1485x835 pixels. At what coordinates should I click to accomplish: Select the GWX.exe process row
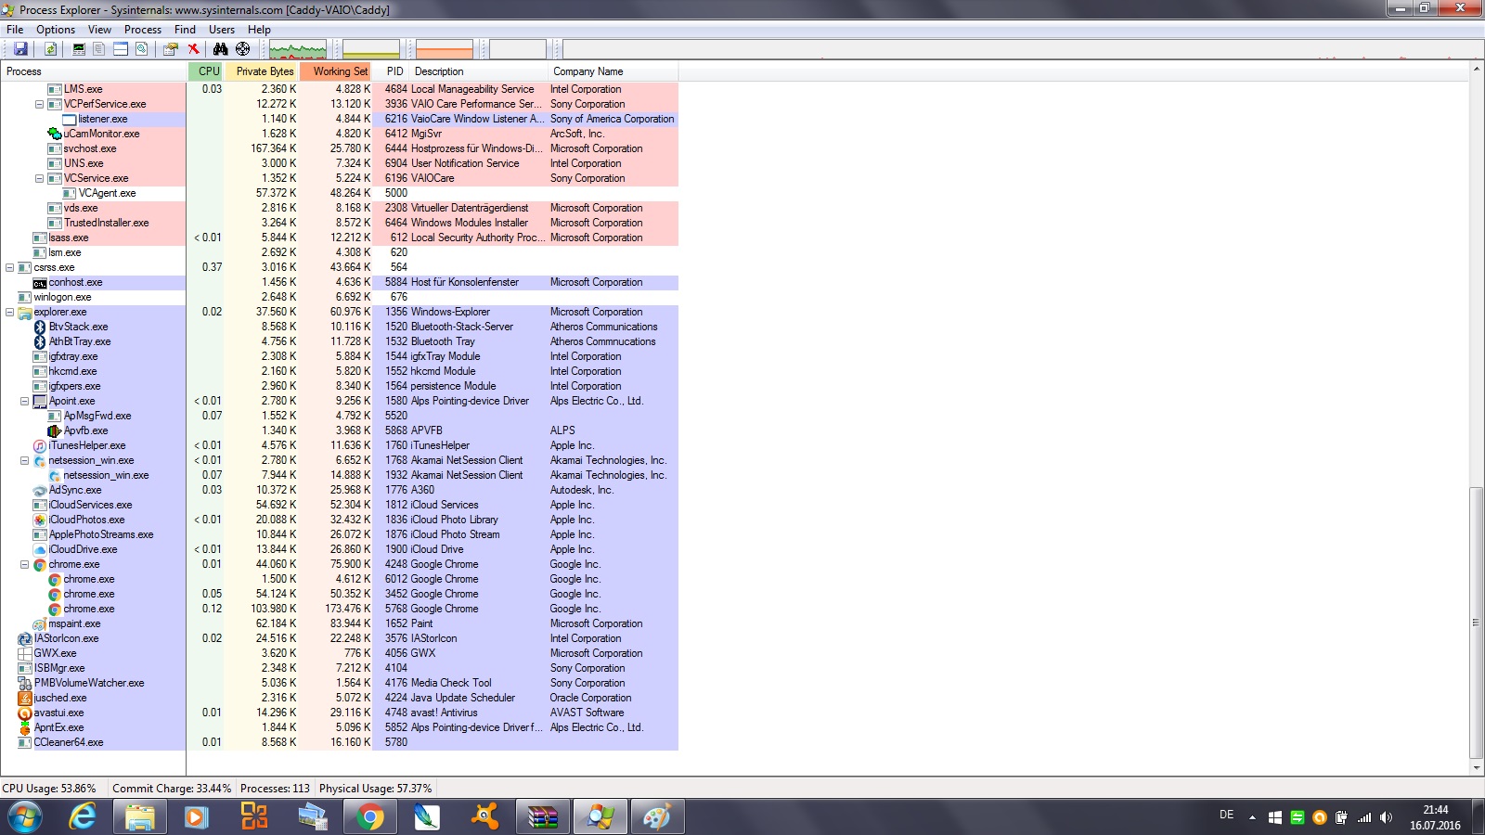point(339,653)
